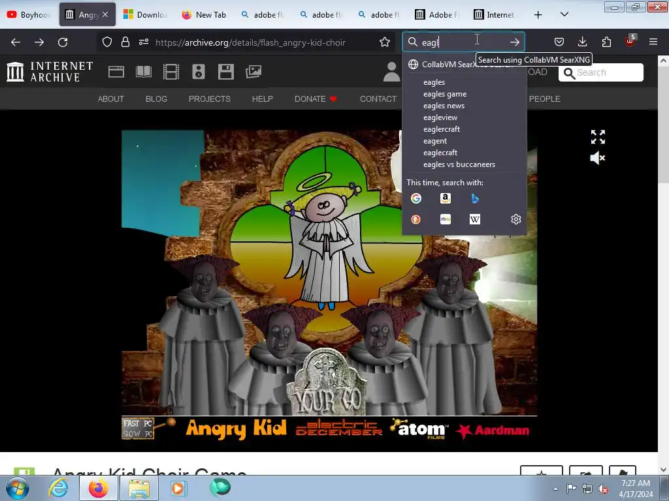Open site permissions icon in address bar

pyautogui.click(x=144, y=42)
